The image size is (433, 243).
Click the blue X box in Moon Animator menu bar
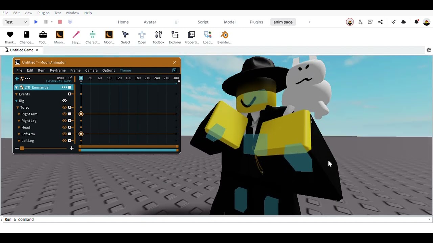[x=174, y=70]
